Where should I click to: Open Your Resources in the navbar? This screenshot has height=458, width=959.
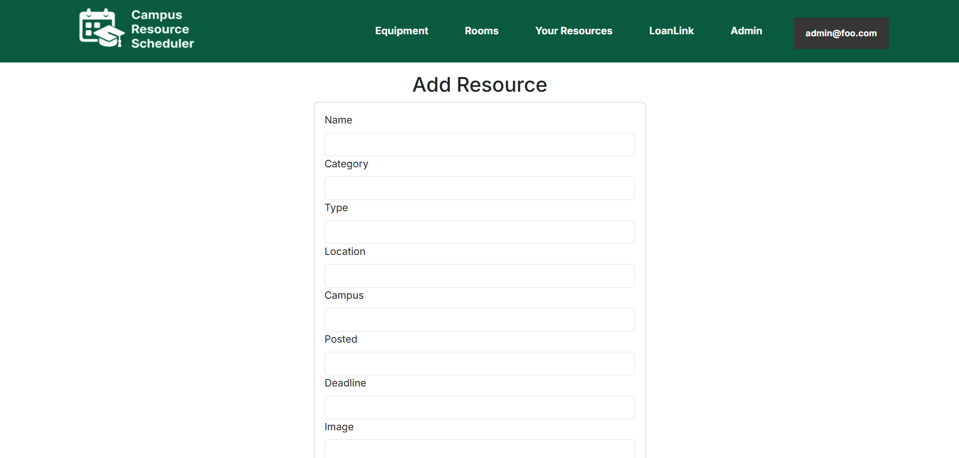(573, 31)
